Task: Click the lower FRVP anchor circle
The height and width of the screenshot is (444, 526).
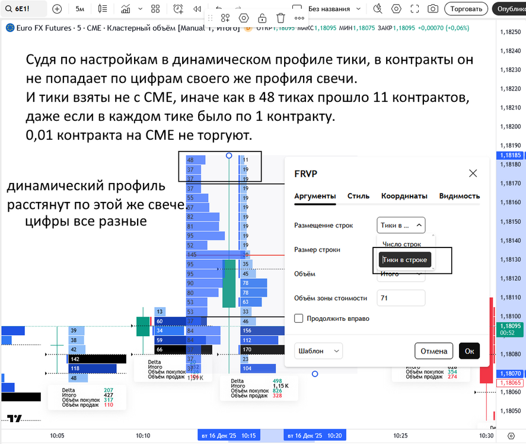Action: coord(315,374)
